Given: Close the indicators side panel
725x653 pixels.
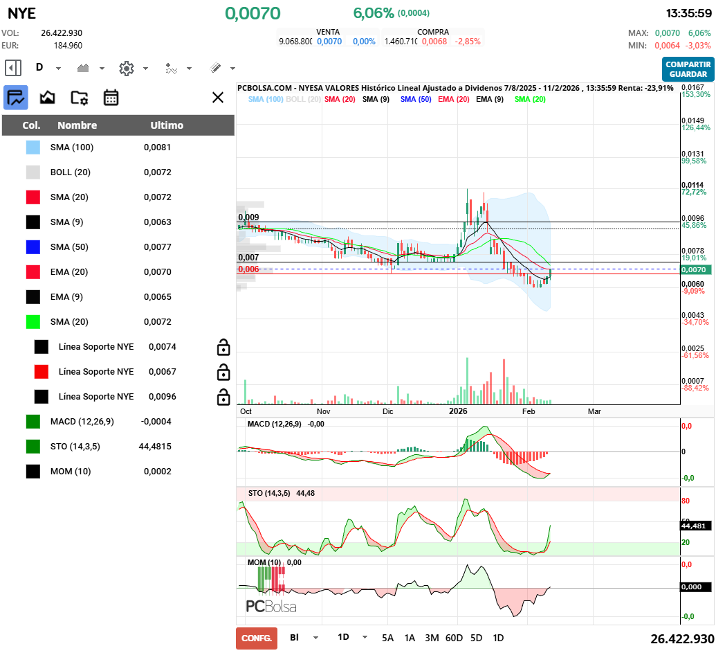Looking at the screenshot, I should tap(218, 98).
